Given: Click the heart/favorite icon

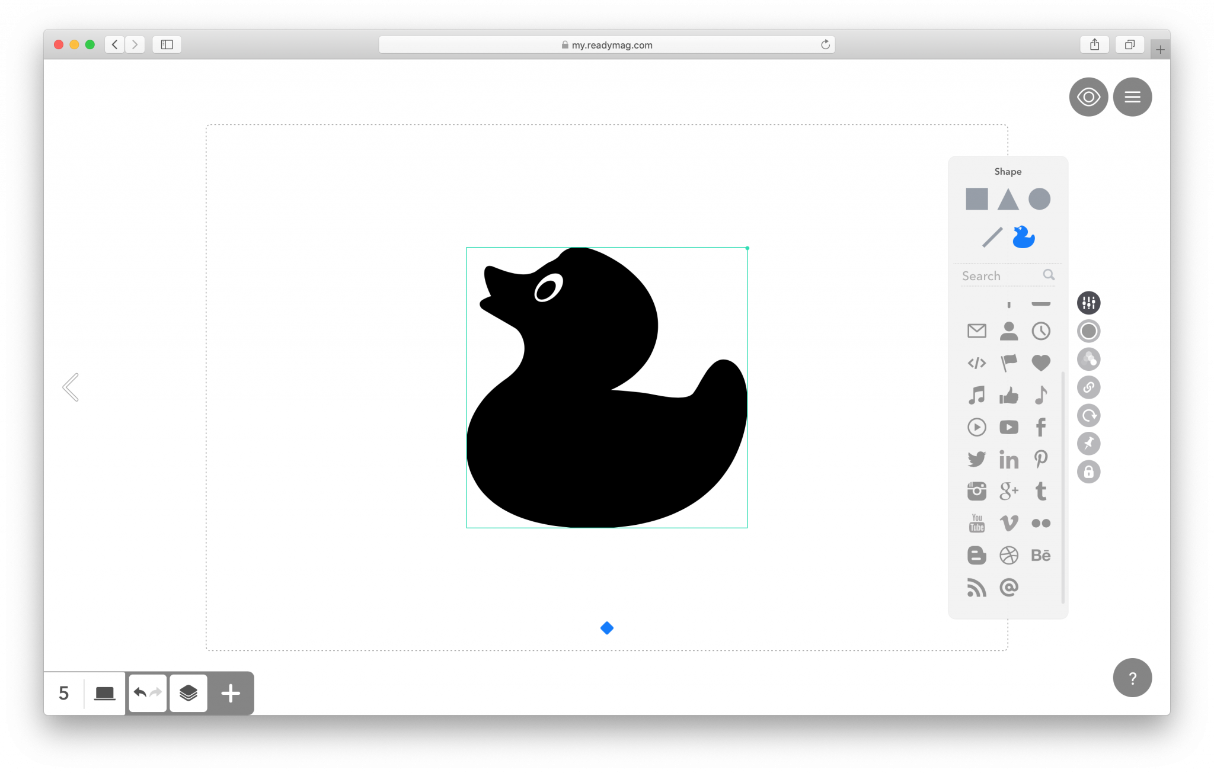Looking at the screenshot, I should coord(1042,364).
